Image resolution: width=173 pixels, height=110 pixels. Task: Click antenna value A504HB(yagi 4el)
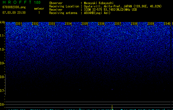[97, 13]
